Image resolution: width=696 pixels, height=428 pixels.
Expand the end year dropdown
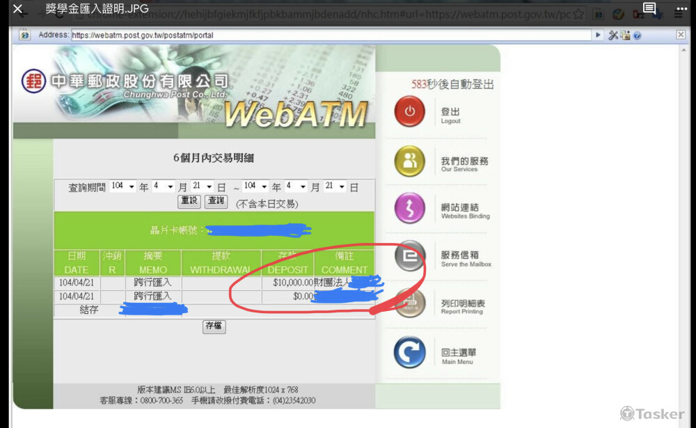255,187
